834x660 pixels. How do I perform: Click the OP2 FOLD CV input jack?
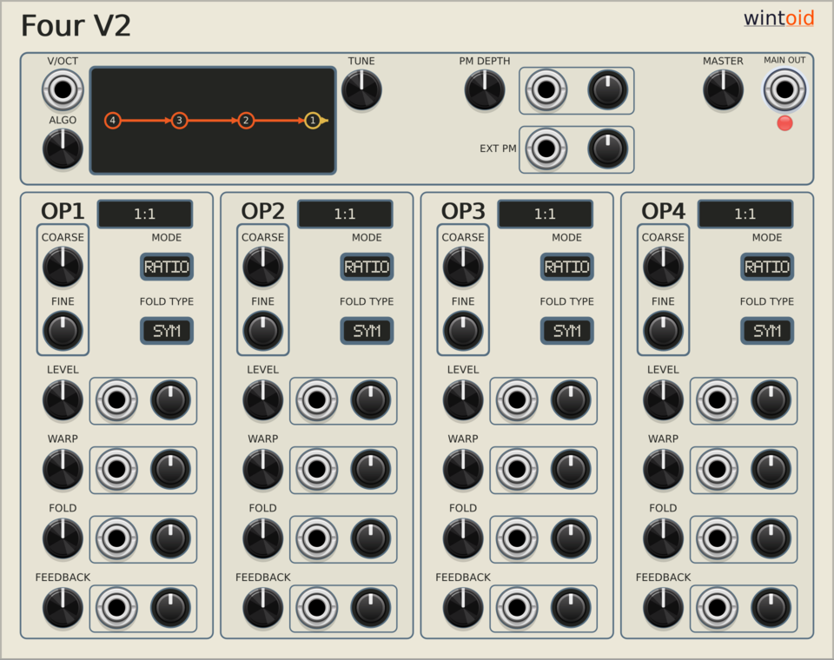[x=316, y=538]
